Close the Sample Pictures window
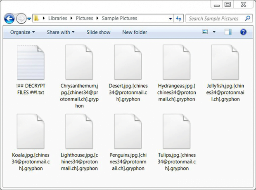The height and width of the screenshot is (190, 256). [243, 4]
